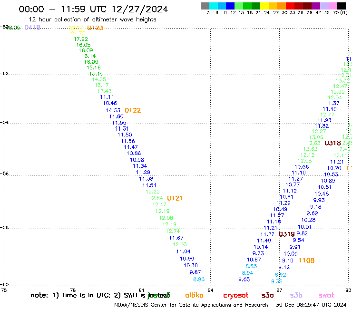Click the longitude axis label 84
Viewport: 352px width, 309px height.
[210, 290]
